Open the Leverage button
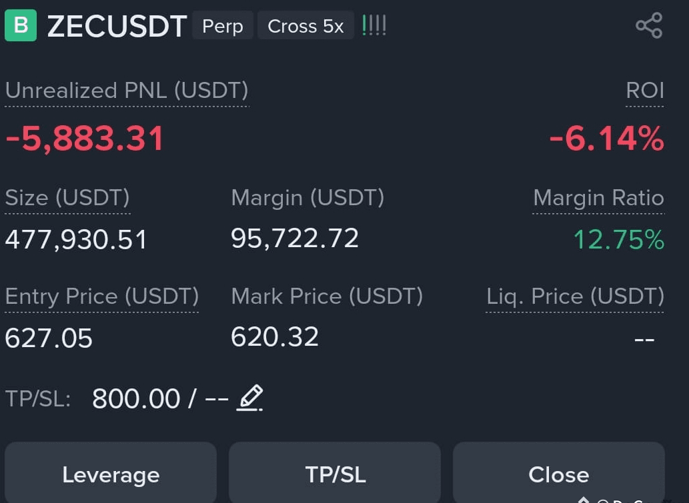The image size is (689, 503). [111, 472]
